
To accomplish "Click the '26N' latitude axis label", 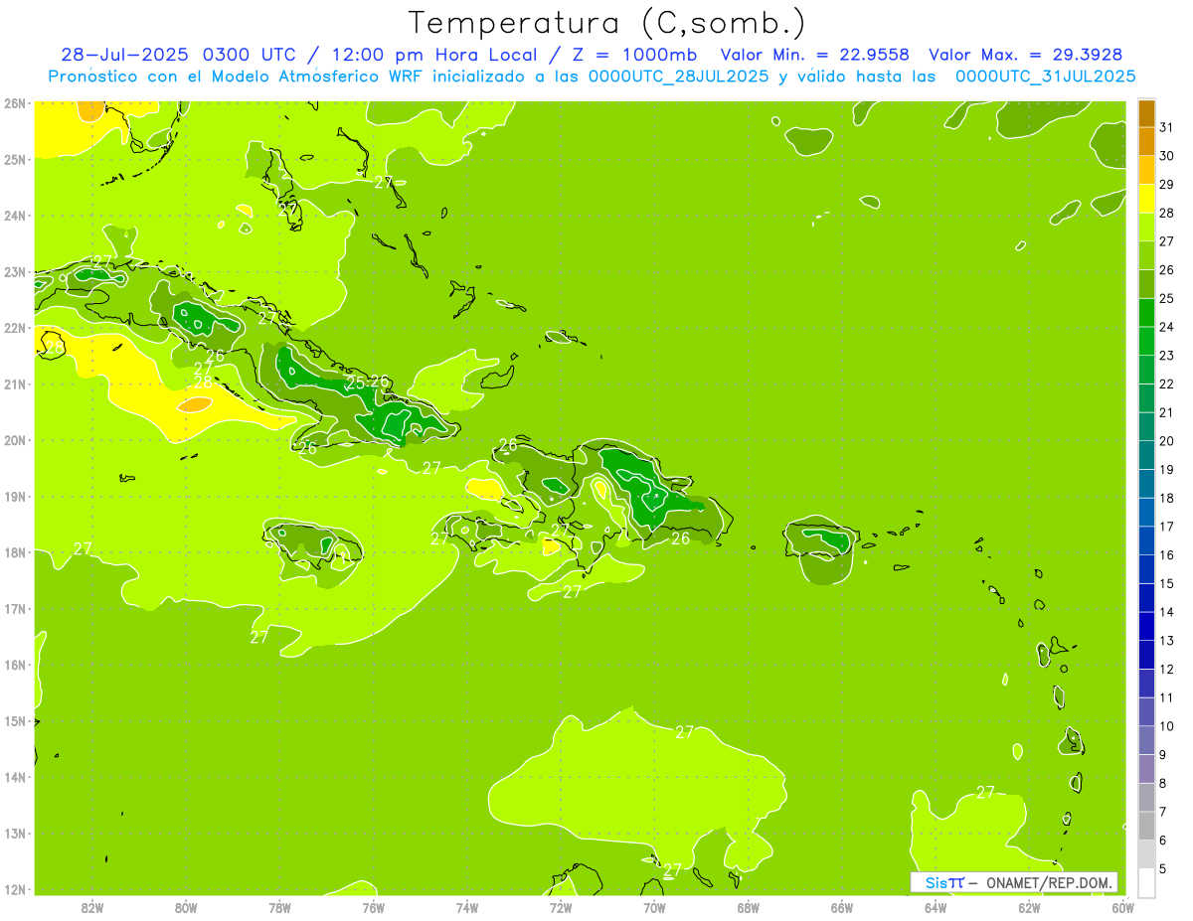I will [14, 102].
